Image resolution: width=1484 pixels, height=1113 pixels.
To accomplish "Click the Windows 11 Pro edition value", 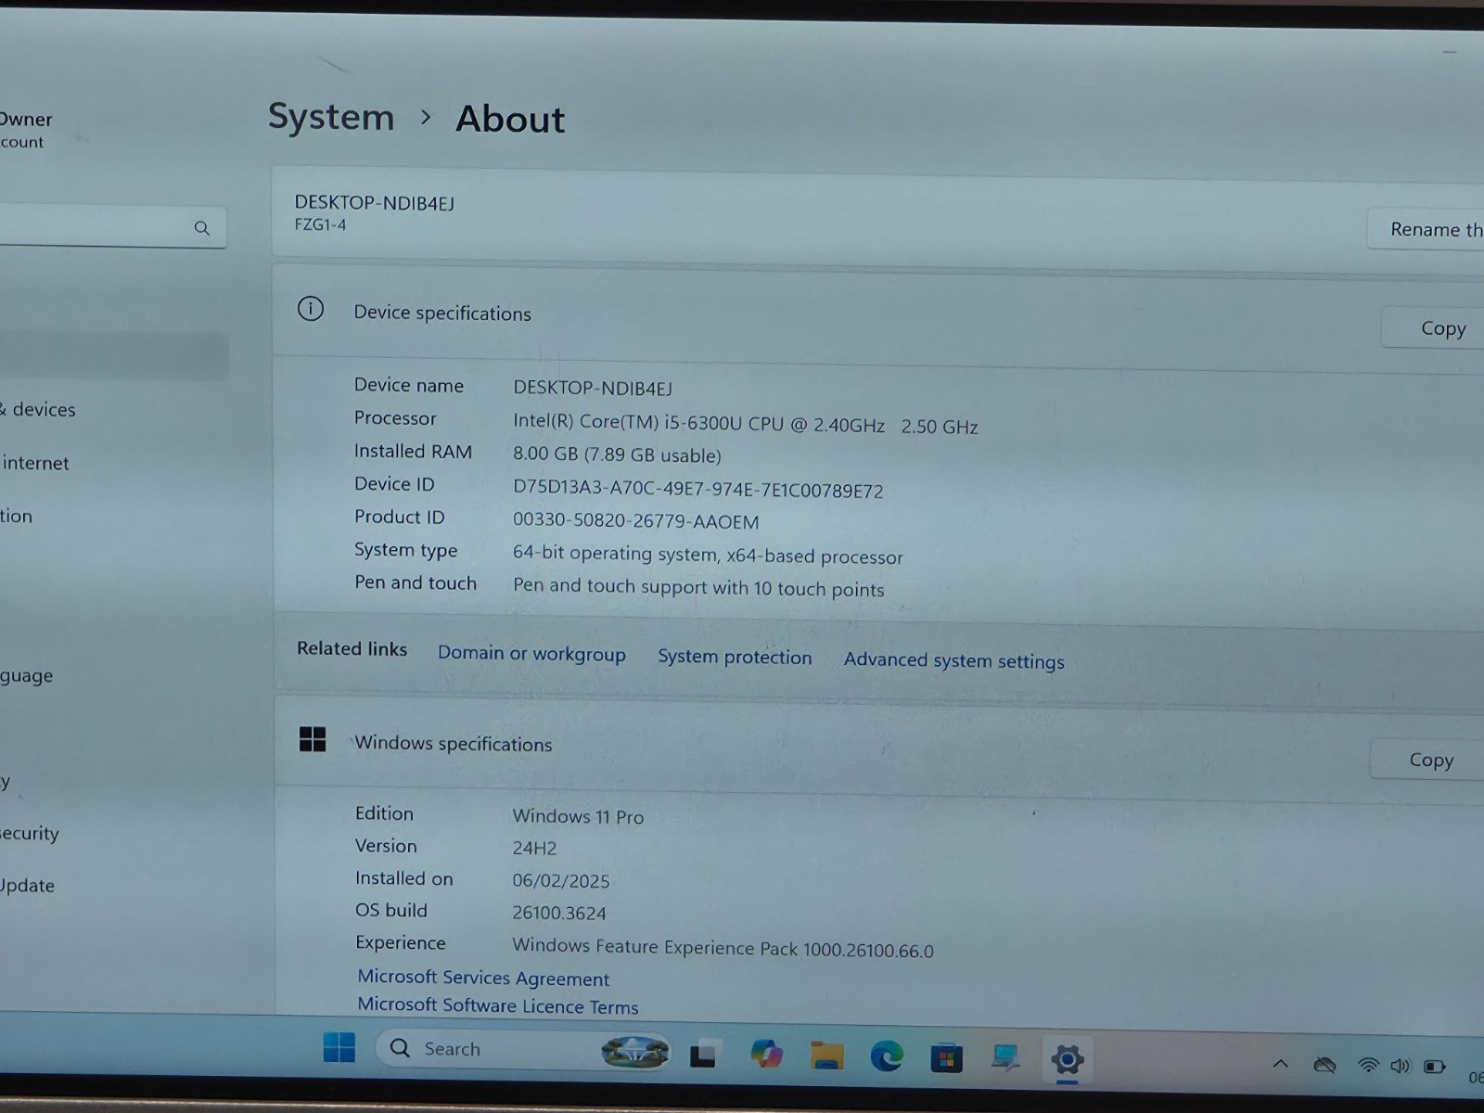I will click(578, 816).
